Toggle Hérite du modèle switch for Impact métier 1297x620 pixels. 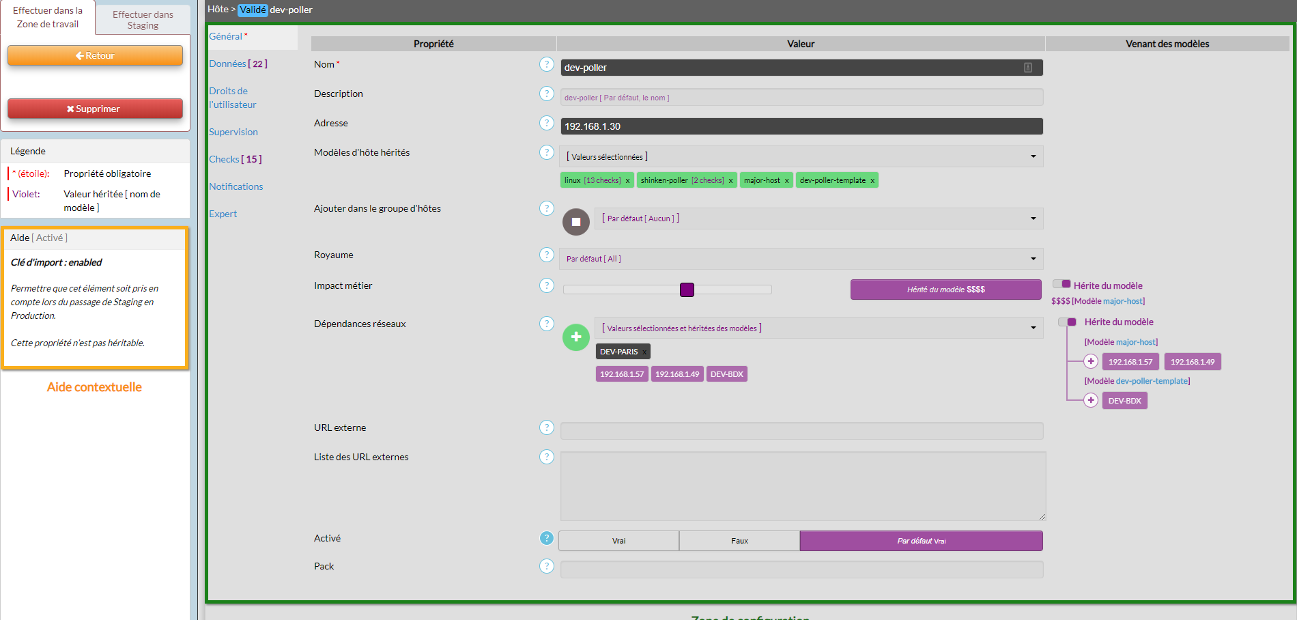[x=1061, y=284]
